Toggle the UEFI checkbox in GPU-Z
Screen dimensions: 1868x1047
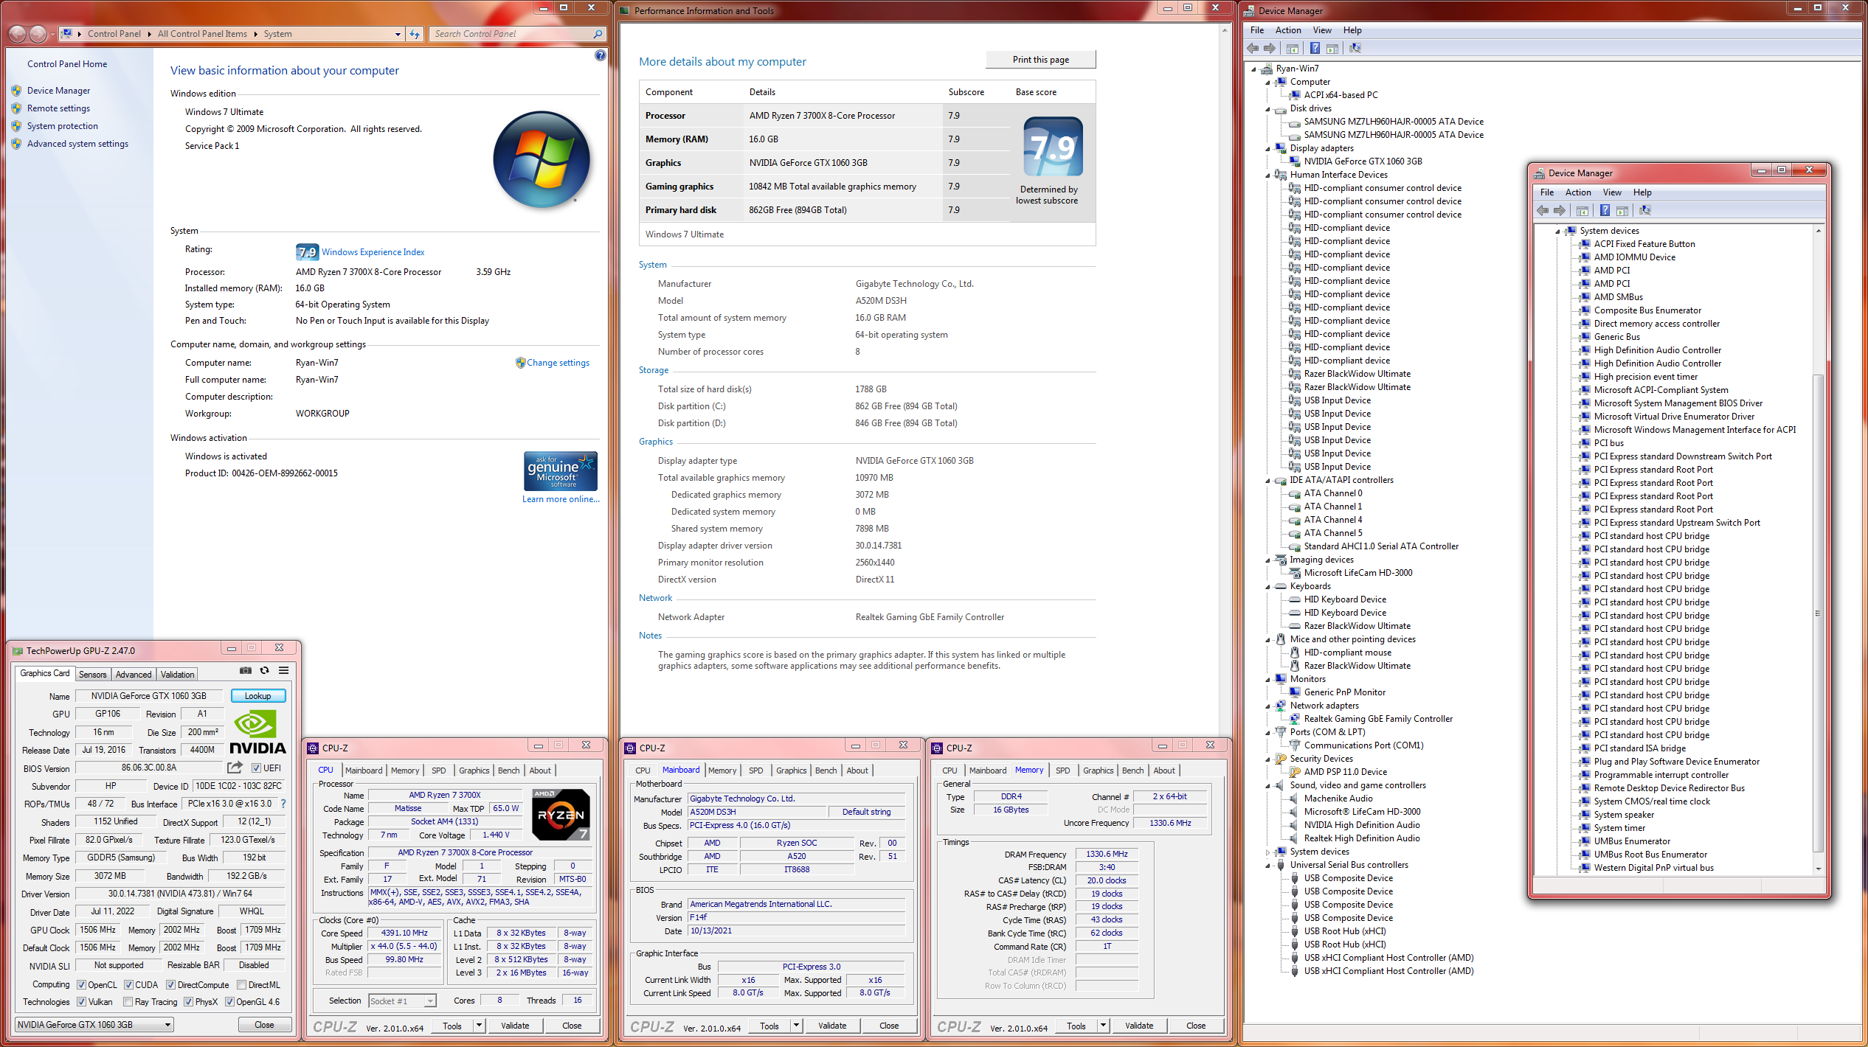[x=256, y=768]
